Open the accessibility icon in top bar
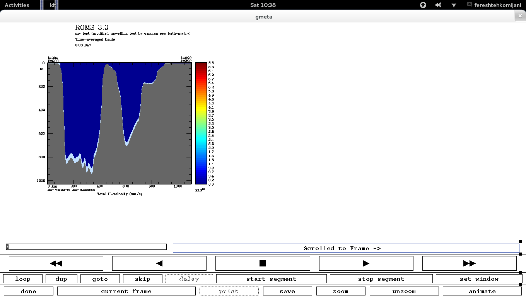The image size is (526, 297). pos(423,5)
